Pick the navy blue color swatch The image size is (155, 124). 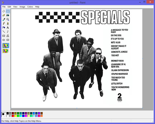pyautogui.click(x=23, y=113)
